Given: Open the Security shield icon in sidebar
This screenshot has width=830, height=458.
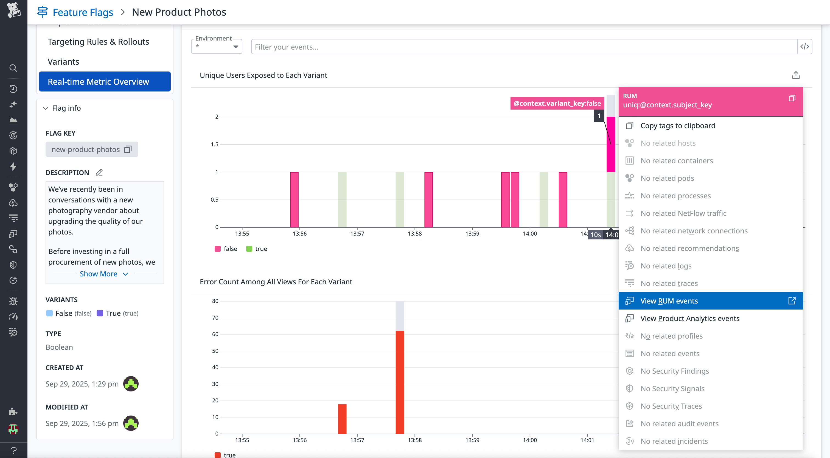Looking at the screenshot, I should click(13, 265).
